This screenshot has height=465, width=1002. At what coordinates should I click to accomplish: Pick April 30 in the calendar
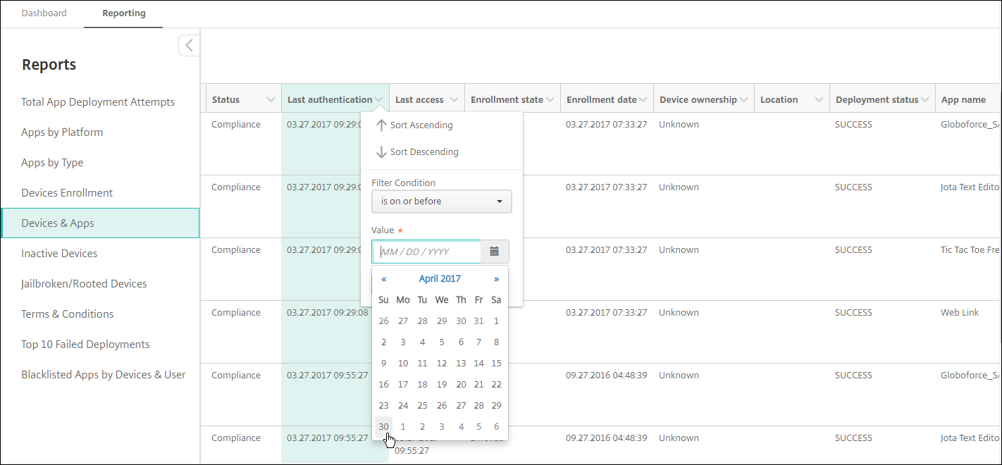(x=383, y=427)
